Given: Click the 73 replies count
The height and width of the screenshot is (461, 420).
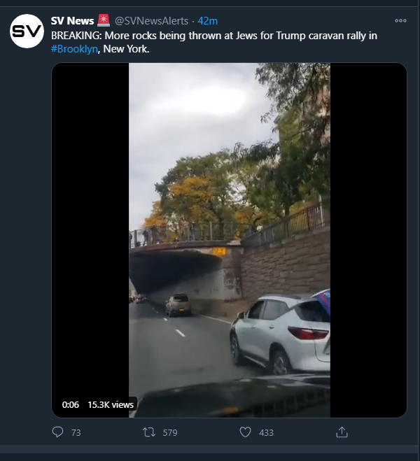Looking at the screenshot, I should [x=76, y=433].
